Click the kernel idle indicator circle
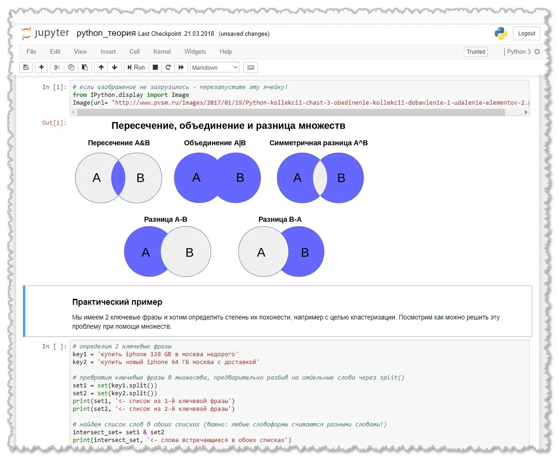 pos(537,52)
